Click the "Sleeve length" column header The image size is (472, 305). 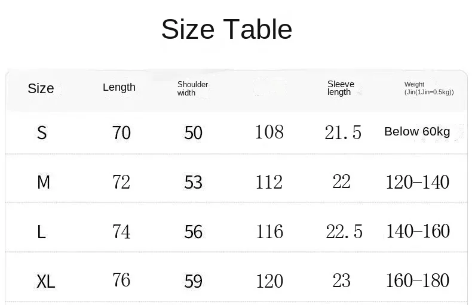click(x=341, y=88)
